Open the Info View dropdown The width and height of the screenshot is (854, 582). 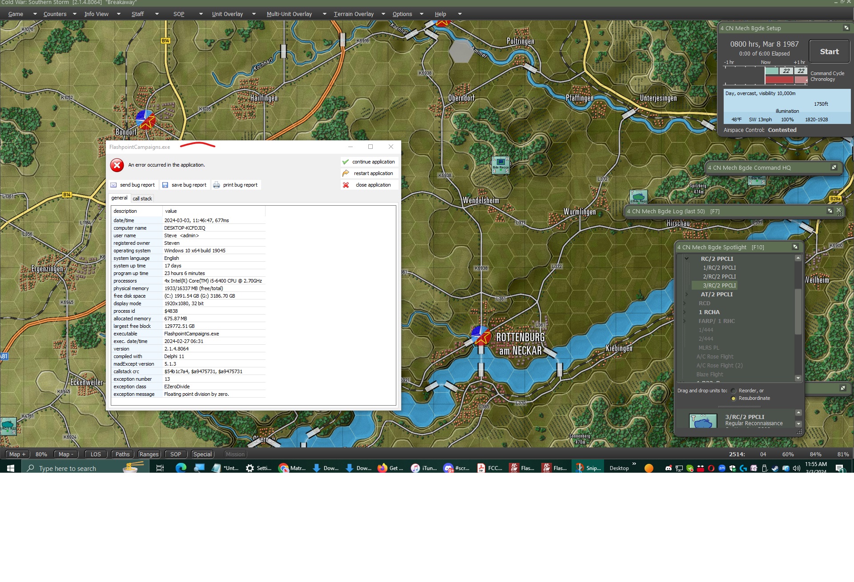(x=118, y=14)
